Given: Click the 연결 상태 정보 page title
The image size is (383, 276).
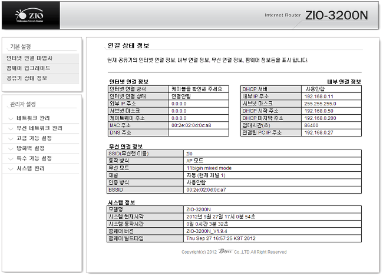Looking at the screenshot, I should tap(128, 46).
